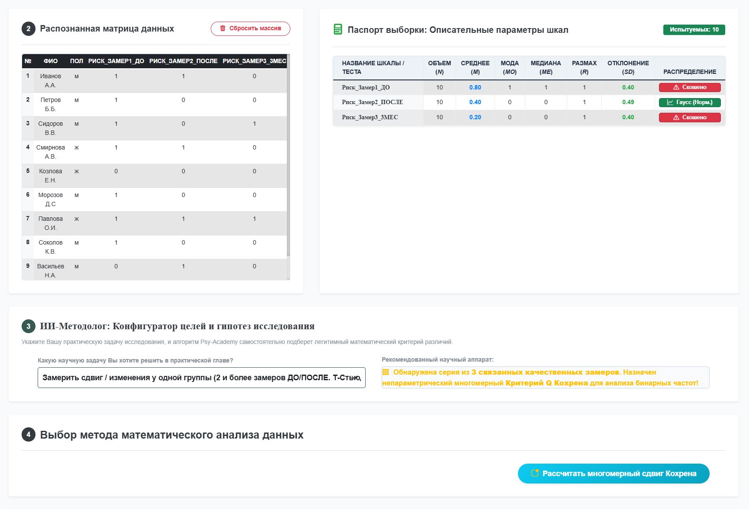
Task: Click the trash icon in the reset button
Action: pos(223,28)
